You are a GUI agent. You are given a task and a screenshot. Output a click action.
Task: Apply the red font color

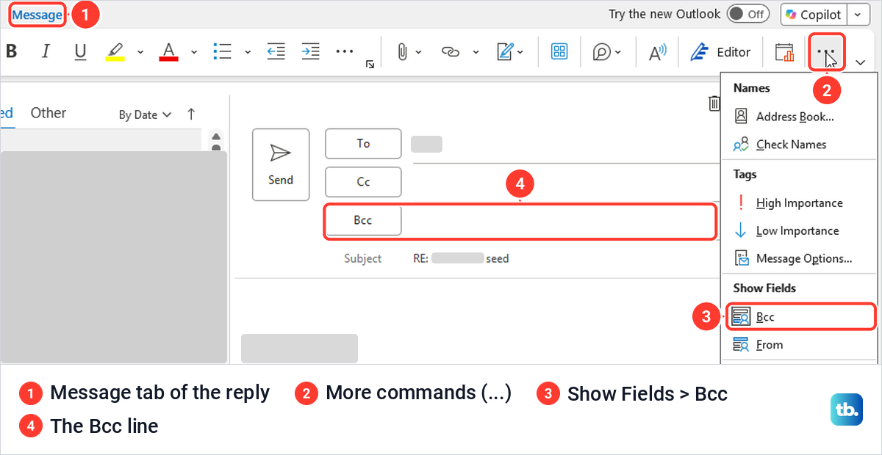[x=169, y=51]
